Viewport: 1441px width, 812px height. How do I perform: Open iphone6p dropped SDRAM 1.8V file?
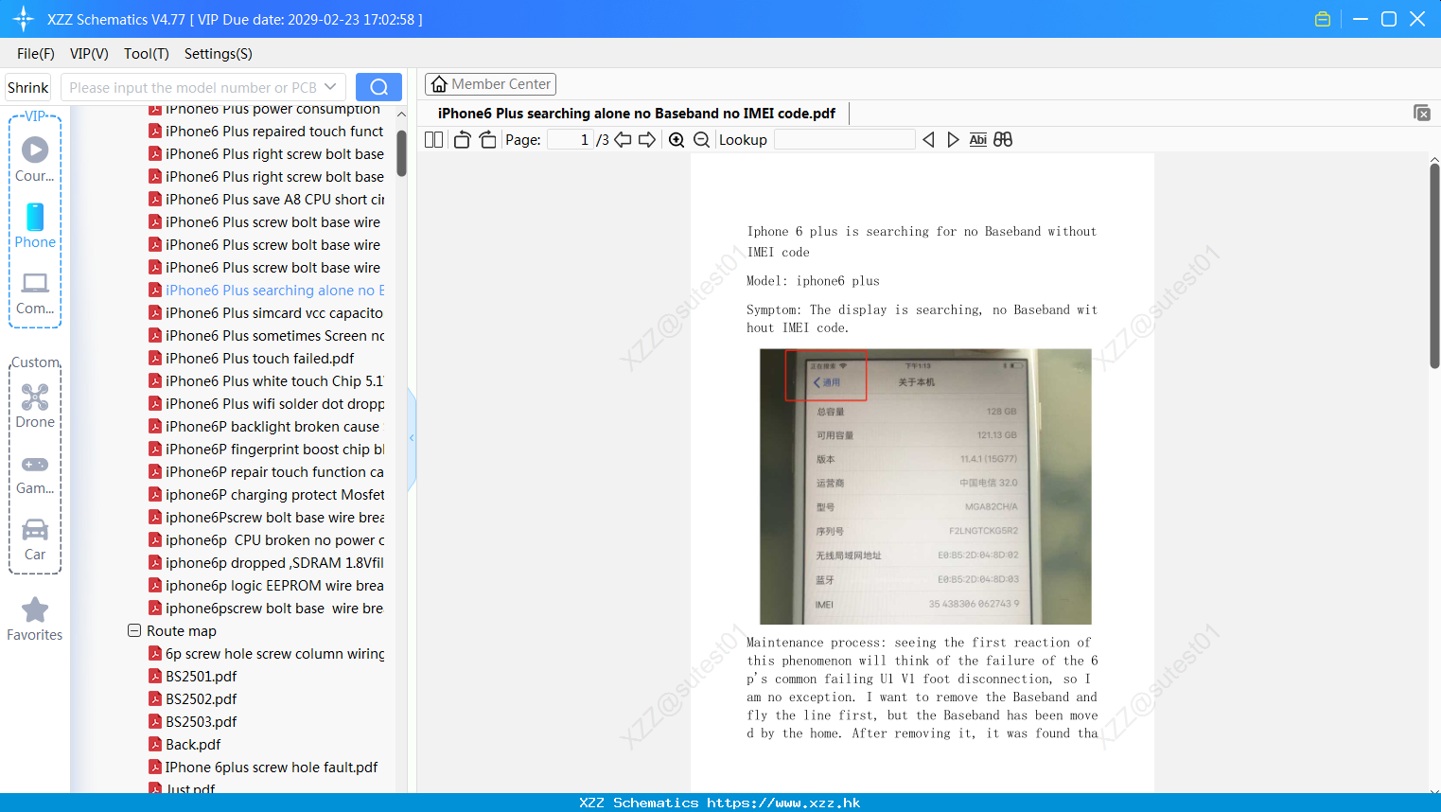coord(266,562)
